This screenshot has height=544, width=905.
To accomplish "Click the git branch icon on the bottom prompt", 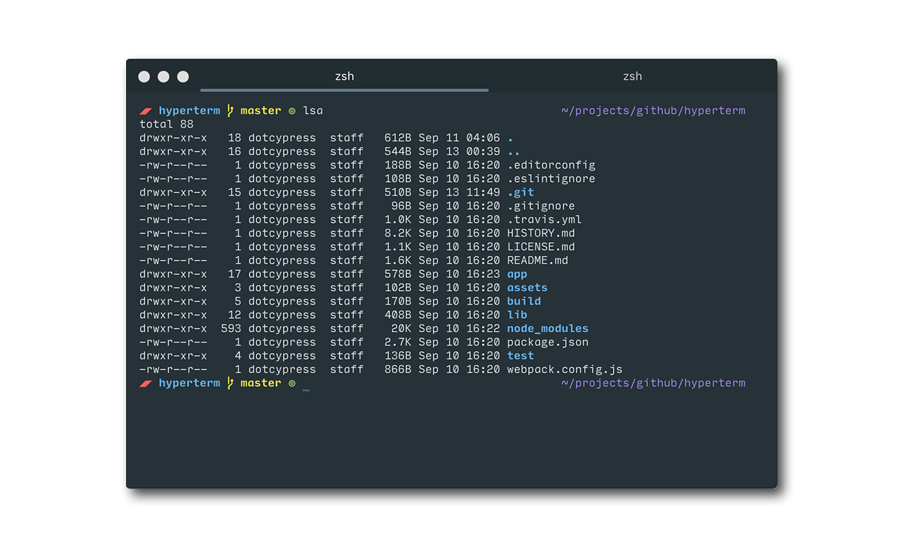I will click(230, 383).
